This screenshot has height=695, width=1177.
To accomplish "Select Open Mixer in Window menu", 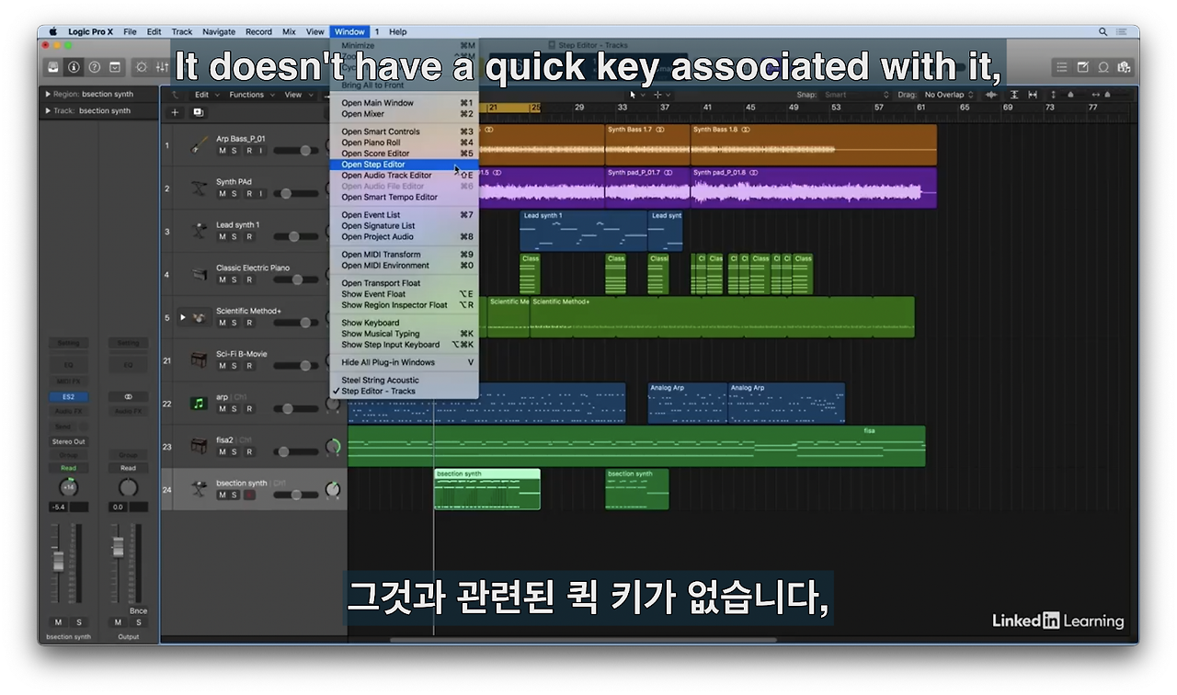I will [x=405, y=114].
